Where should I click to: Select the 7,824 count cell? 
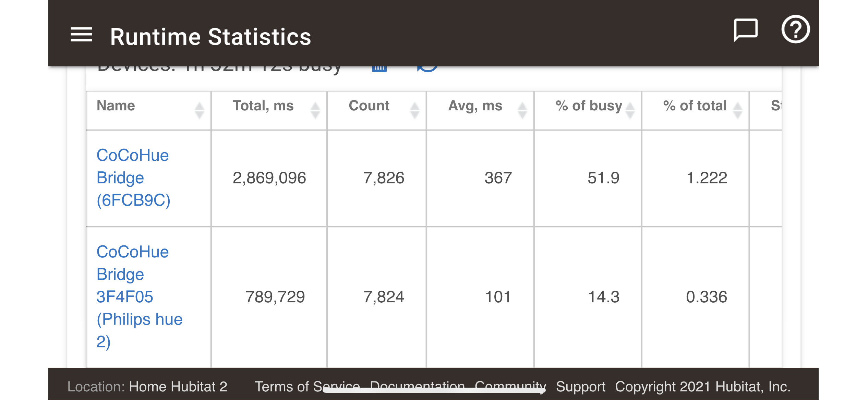coord(377,297)
